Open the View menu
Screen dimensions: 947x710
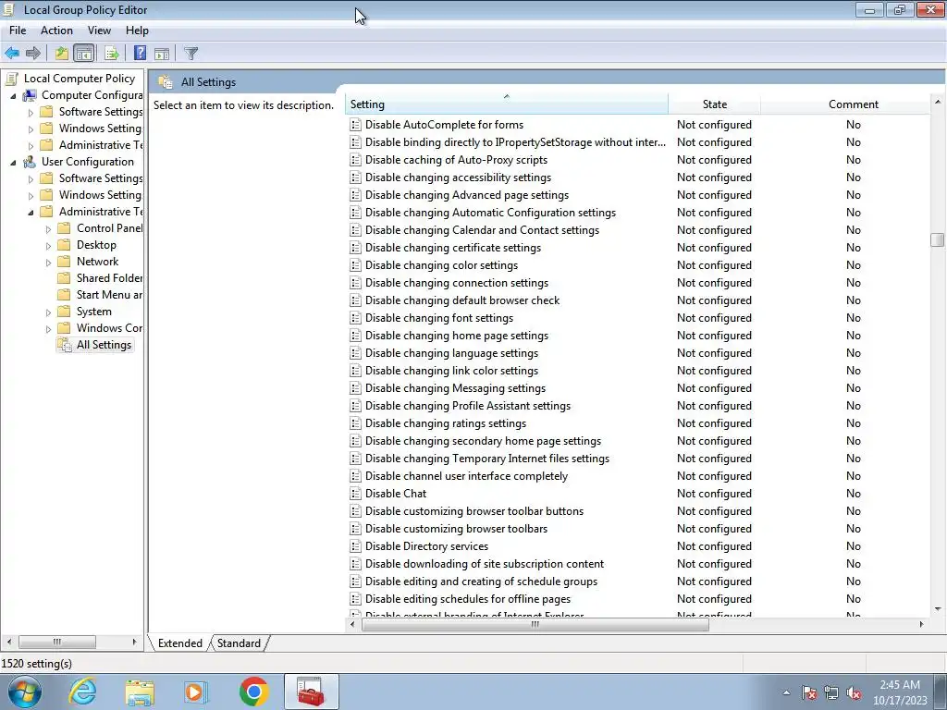click(x=99, y=31)
